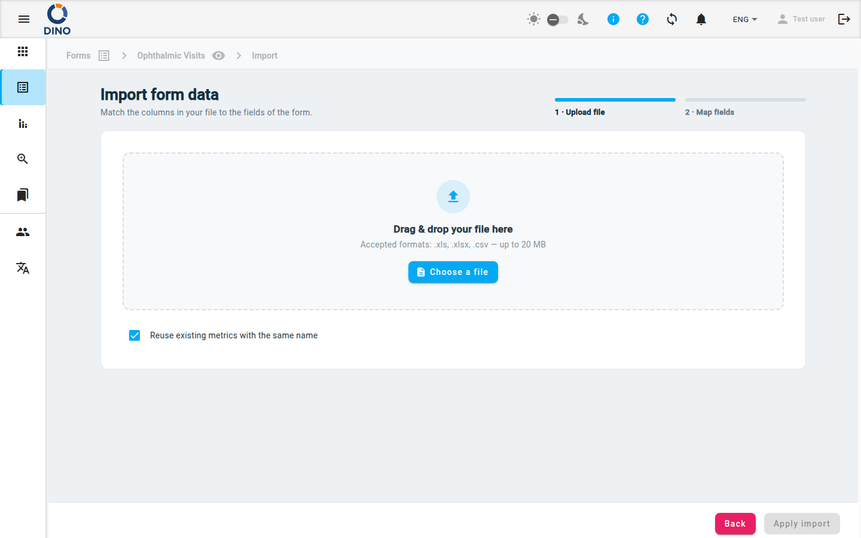The width and height of the screenshot is (861, 538).
Task: Click the Apply import button
Action: [x=802, y=524]
